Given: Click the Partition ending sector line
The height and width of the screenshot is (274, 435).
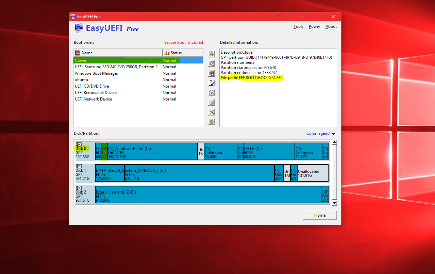Looking at the screenshot, I should tap(249, 73).
